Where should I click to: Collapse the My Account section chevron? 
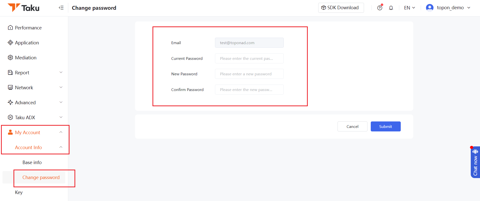click(61, 132)
